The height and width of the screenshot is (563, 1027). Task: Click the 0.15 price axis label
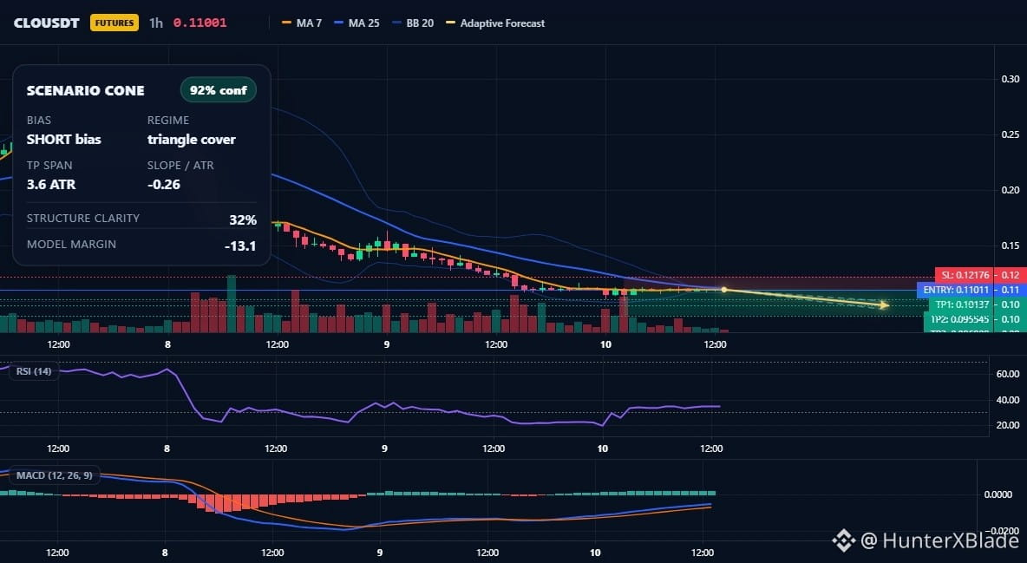tap(1010, 245)
